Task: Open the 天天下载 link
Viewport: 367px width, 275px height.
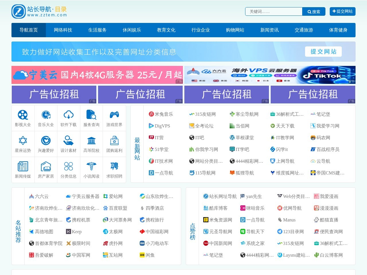Action: (285, 126)
